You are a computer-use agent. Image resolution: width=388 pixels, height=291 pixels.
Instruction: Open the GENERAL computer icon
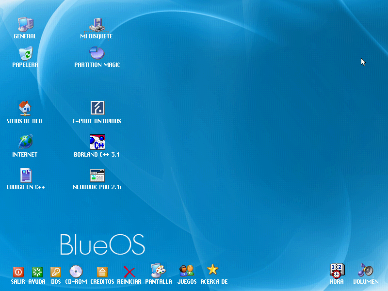26,24
